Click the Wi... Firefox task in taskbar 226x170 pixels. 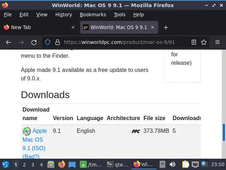point(144,164)
